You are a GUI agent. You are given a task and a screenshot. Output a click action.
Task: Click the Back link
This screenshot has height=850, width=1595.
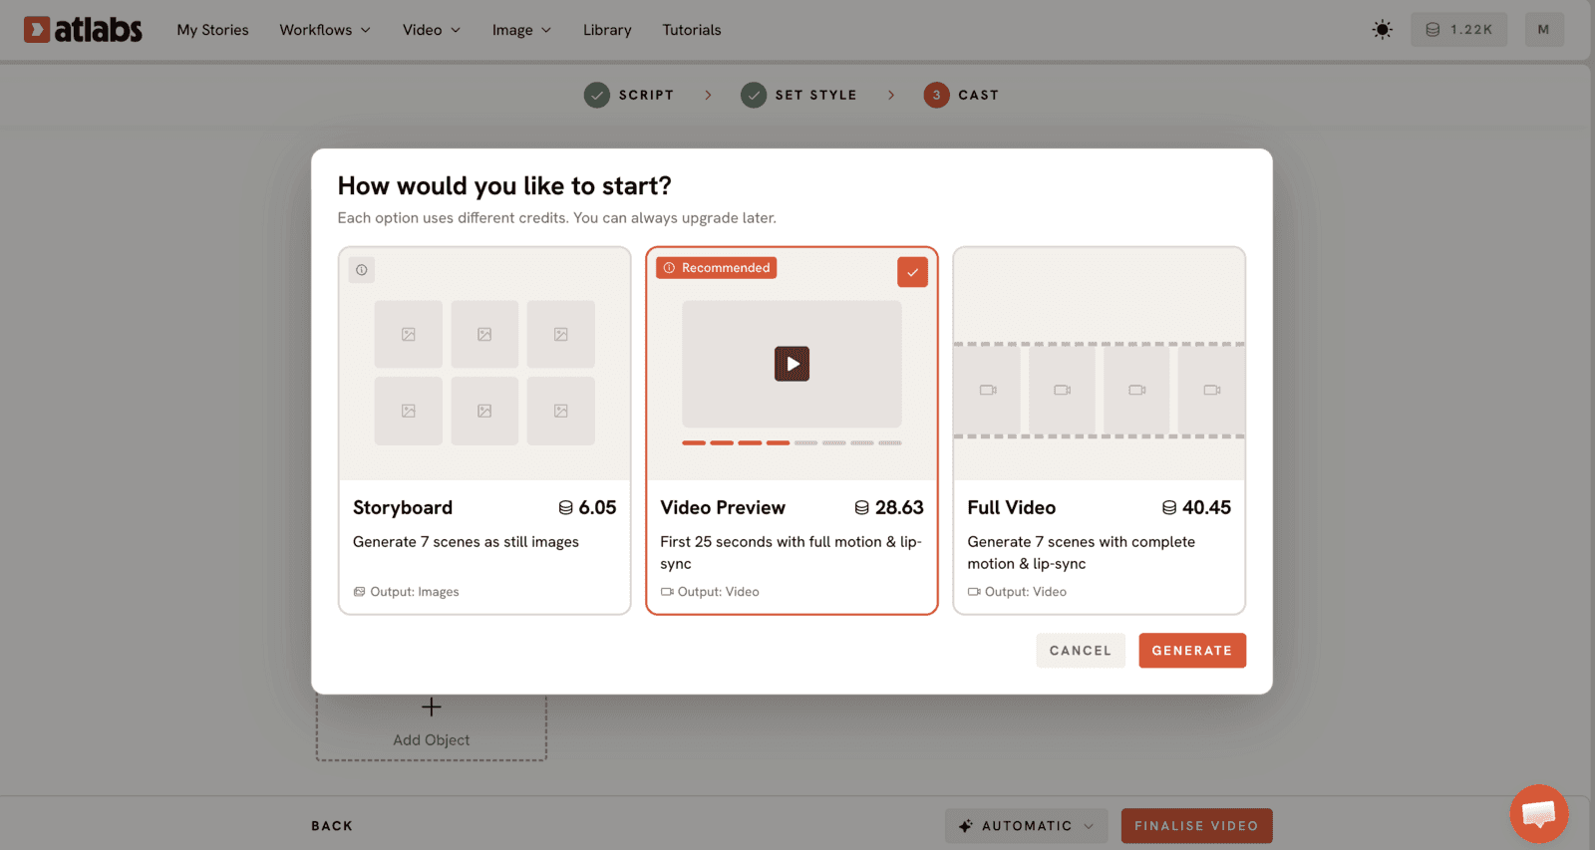[332, 826]
